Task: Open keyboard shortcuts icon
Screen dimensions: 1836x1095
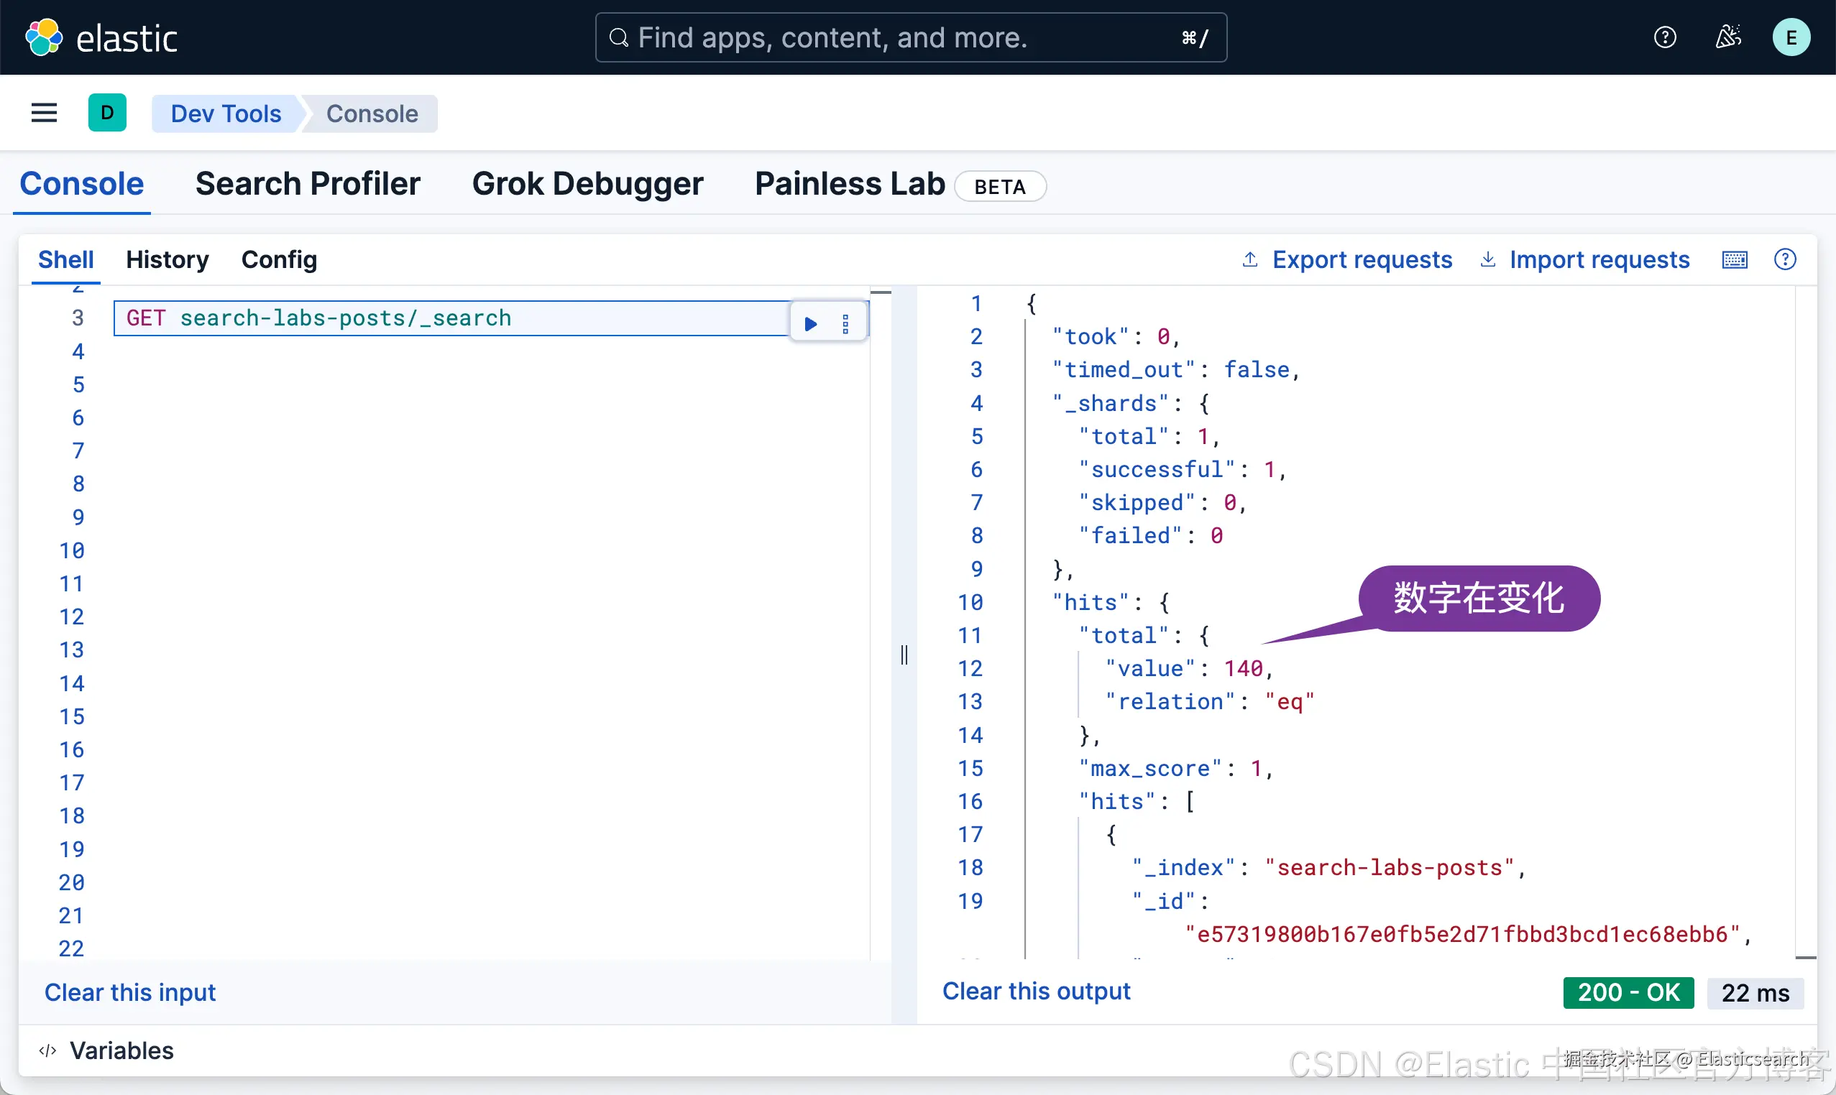Action: [1734, 259]
